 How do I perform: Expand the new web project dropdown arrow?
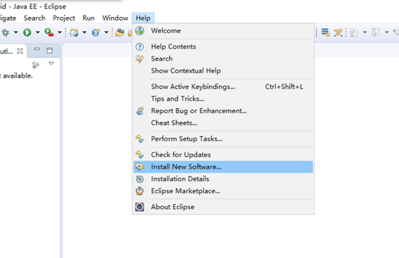84,32
